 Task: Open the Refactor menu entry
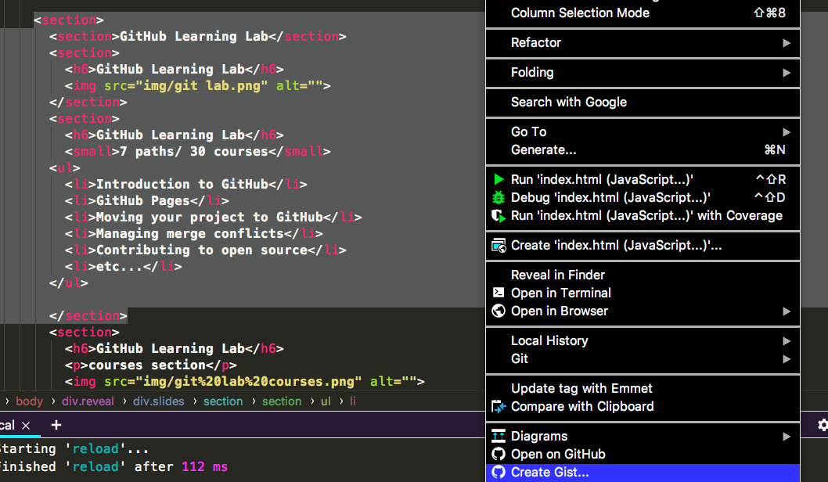coord(643,43)
